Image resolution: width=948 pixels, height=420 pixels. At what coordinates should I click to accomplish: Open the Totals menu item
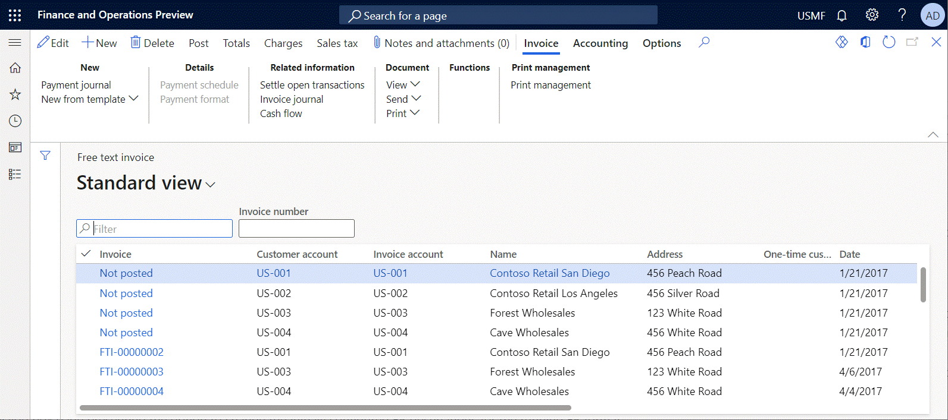[236, 43]
